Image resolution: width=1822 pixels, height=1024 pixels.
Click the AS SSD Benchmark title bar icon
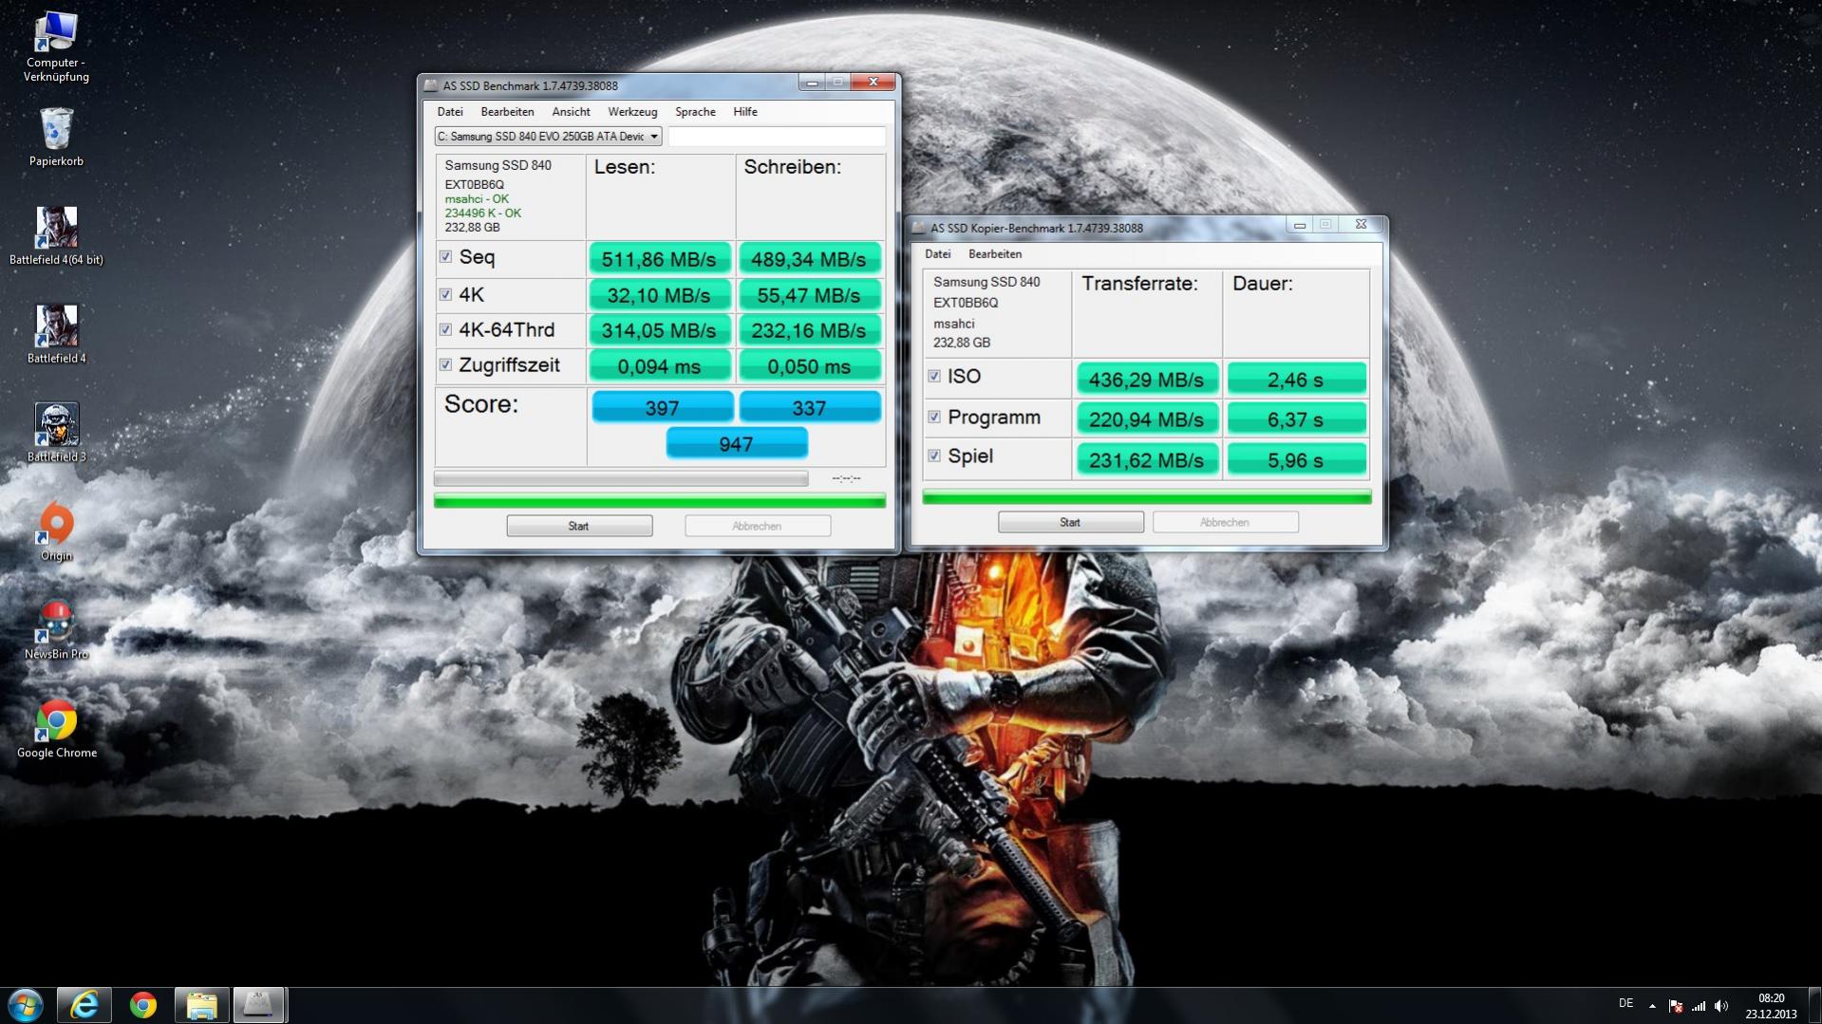pos(431,85)
